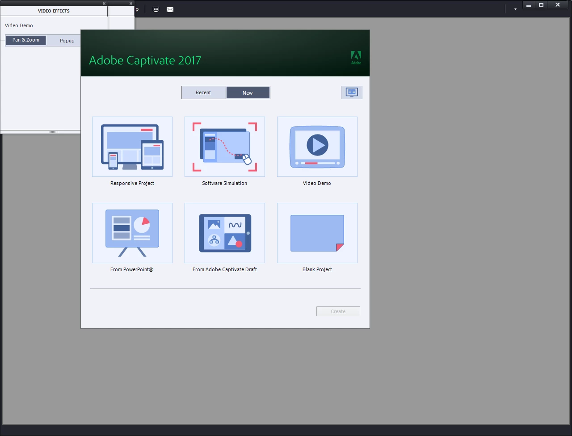The image size is (572, 436).
Task: Click the Video Demo label under the thumbnail
Action: pyautogui.click(x=317, y=183)
